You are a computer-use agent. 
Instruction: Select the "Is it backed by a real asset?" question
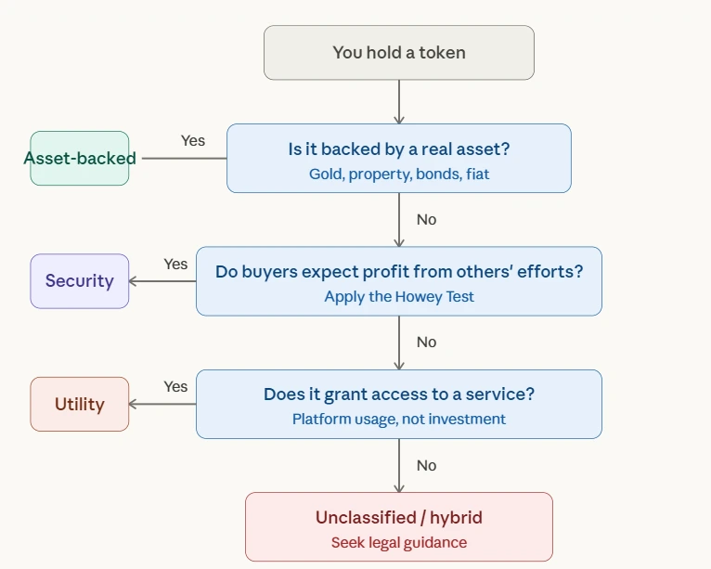tap(399, 149)
